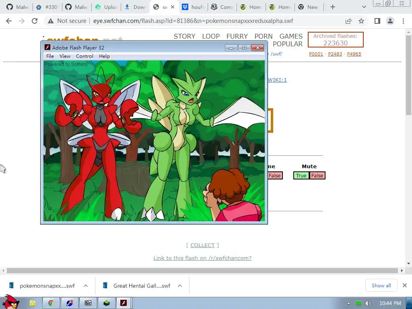Click the pokemonsnapxx swf download file icon
The image size is (412, 309).
pyautogui.click(x=11, y=285)
